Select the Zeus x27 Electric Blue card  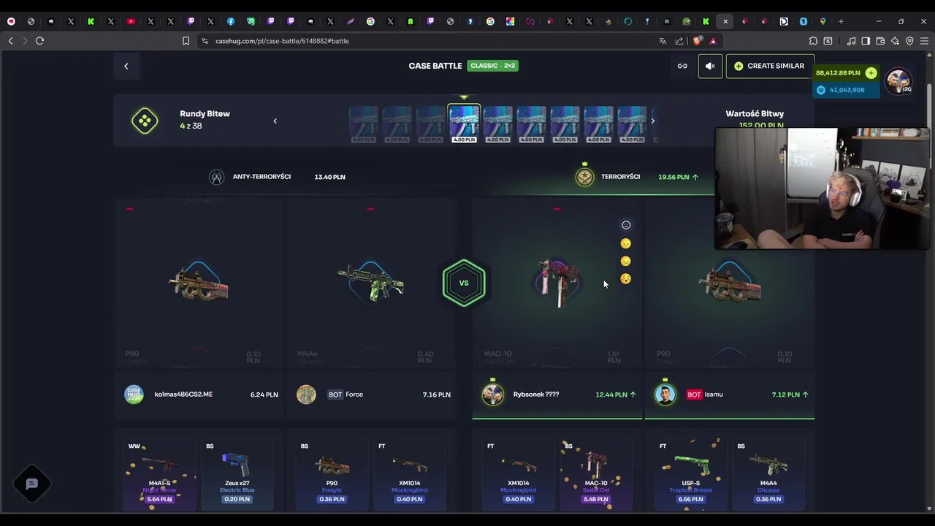coord(237,473)
